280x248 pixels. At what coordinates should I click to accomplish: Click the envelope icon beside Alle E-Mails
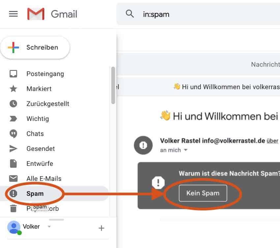click(14, 178)
